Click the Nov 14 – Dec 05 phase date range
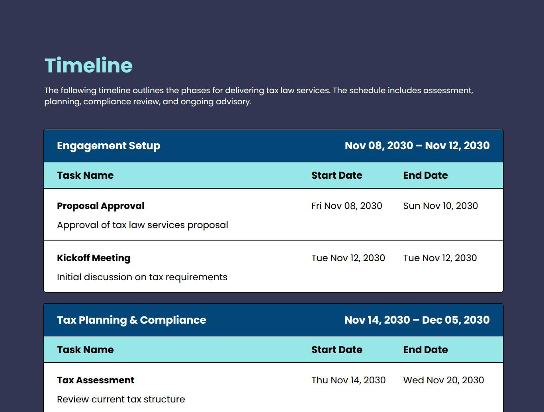 [417, 320]
